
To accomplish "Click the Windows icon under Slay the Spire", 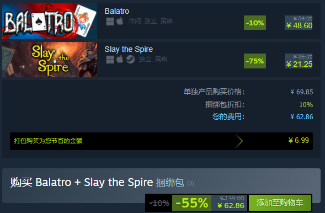I will (x=110, y=60).
